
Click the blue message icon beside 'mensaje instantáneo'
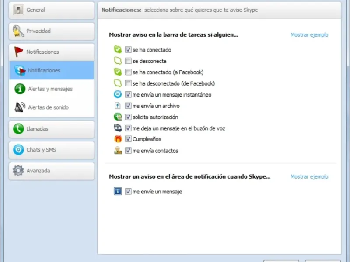118,94
